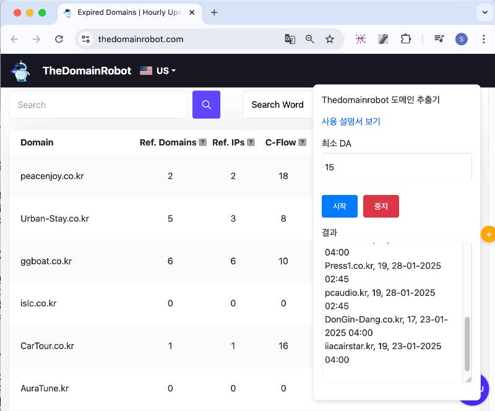This screenshot has height=411, width=495.
Task: Open the 사용 설명서 보기 link
Action: pos(351,121)
